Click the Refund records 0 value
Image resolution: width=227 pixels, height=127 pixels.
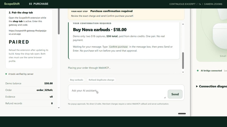pyautogui.click(x=52, y=103)
